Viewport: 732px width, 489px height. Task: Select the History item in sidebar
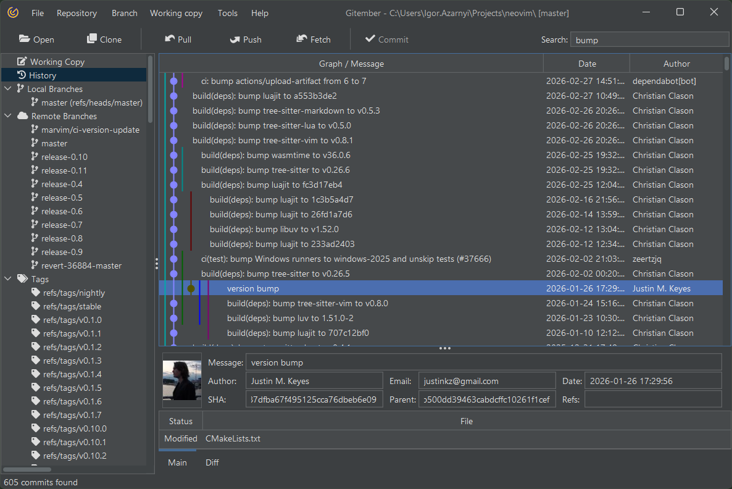[42, 75]
